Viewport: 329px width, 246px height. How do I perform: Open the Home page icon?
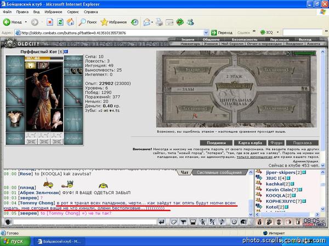[71, 22]
